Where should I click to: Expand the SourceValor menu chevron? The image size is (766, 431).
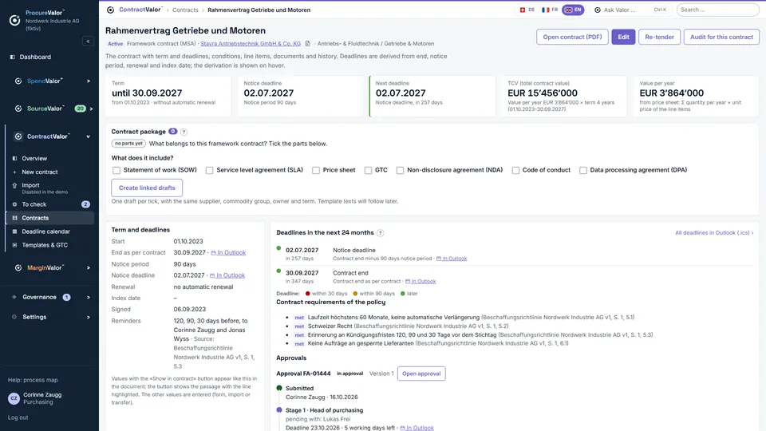point(91,109)
